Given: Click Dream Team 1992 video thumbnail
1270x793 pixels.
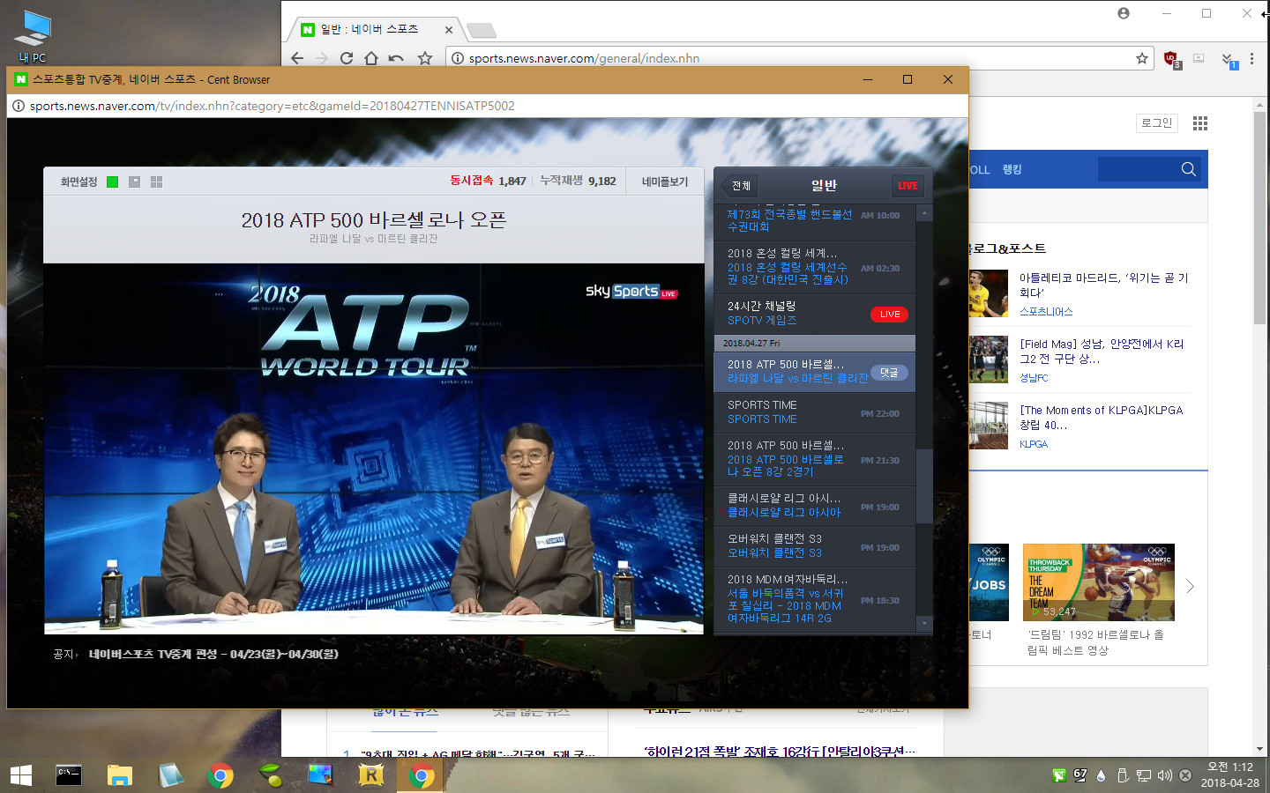Looking at the screenshot, I should pos(1099,582).
